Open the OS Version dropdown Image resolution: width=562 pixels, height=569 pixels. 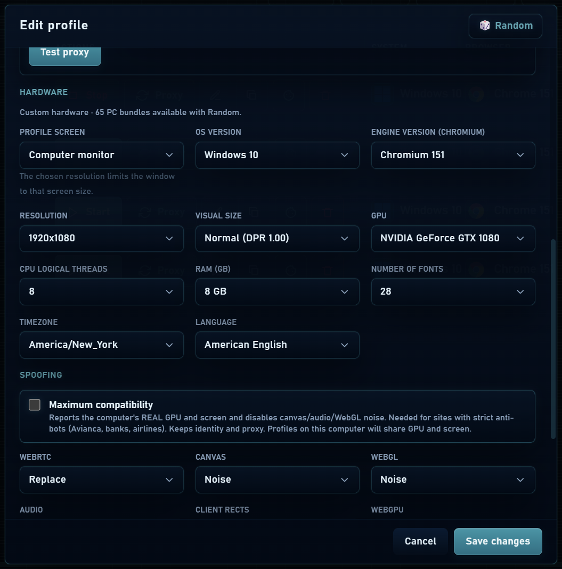tap(277, 156)
